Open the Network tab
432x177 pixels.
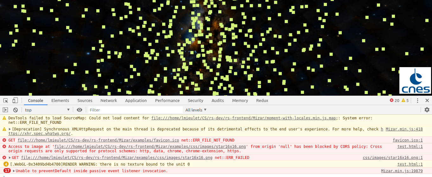[109, 100]
